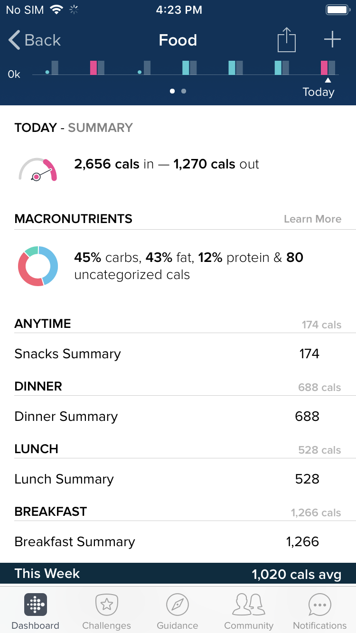The image size is (356, 633).
Task: Tap the Wi-Fi status icon
Action: pos(57,9)
